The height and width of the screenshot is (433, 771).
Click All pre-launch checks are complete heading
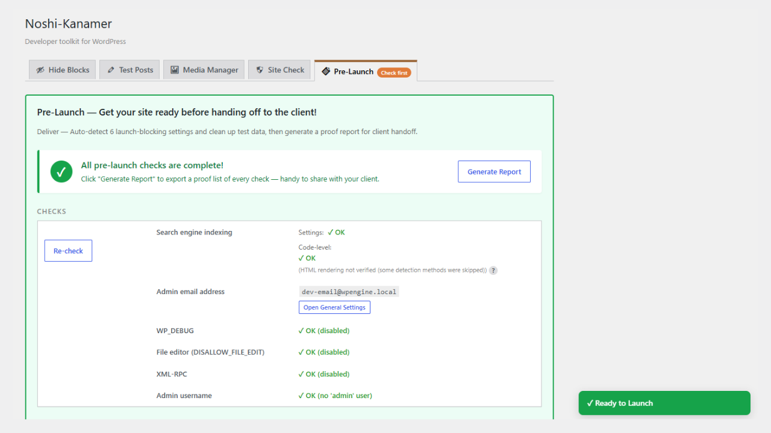152,165
